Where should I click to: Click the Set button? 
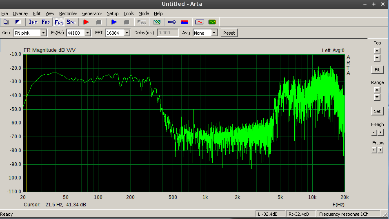pyautogui.click(x=377, y=111)
